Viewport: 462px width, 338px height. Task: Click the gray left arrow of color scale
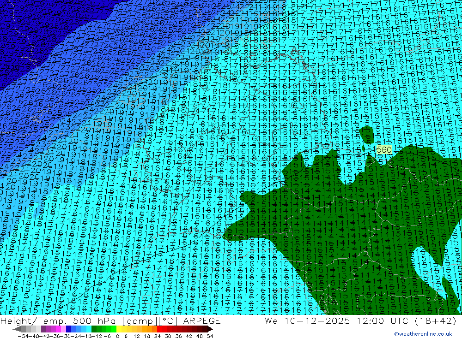[x=17, y=329]
